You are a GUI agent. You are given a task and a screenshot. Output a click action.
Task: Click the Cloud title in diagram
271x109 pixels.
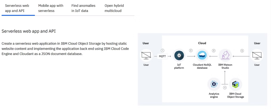click(202, 43)
